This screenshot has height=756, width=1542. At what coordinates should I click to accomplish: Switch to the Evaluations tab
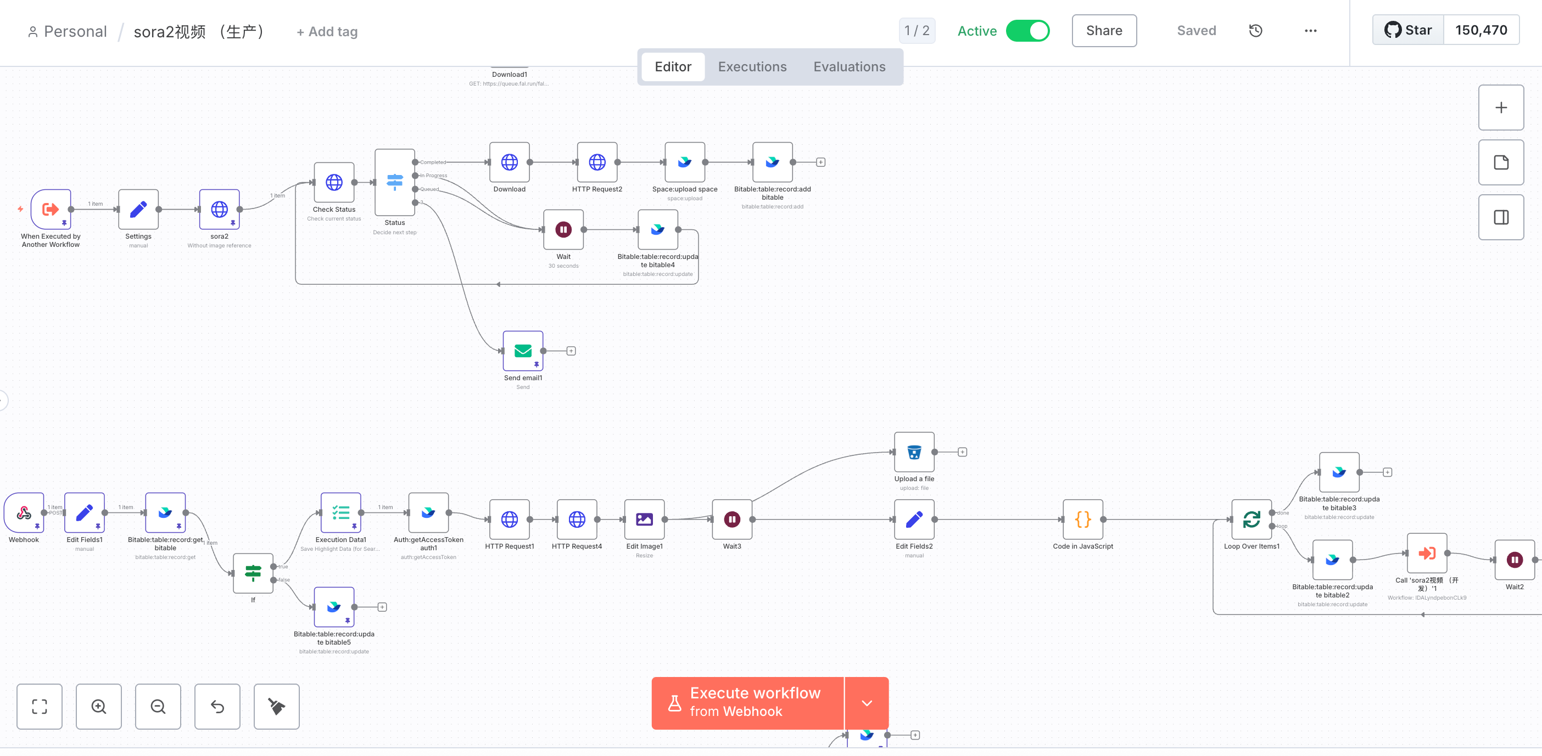[849, 66]
